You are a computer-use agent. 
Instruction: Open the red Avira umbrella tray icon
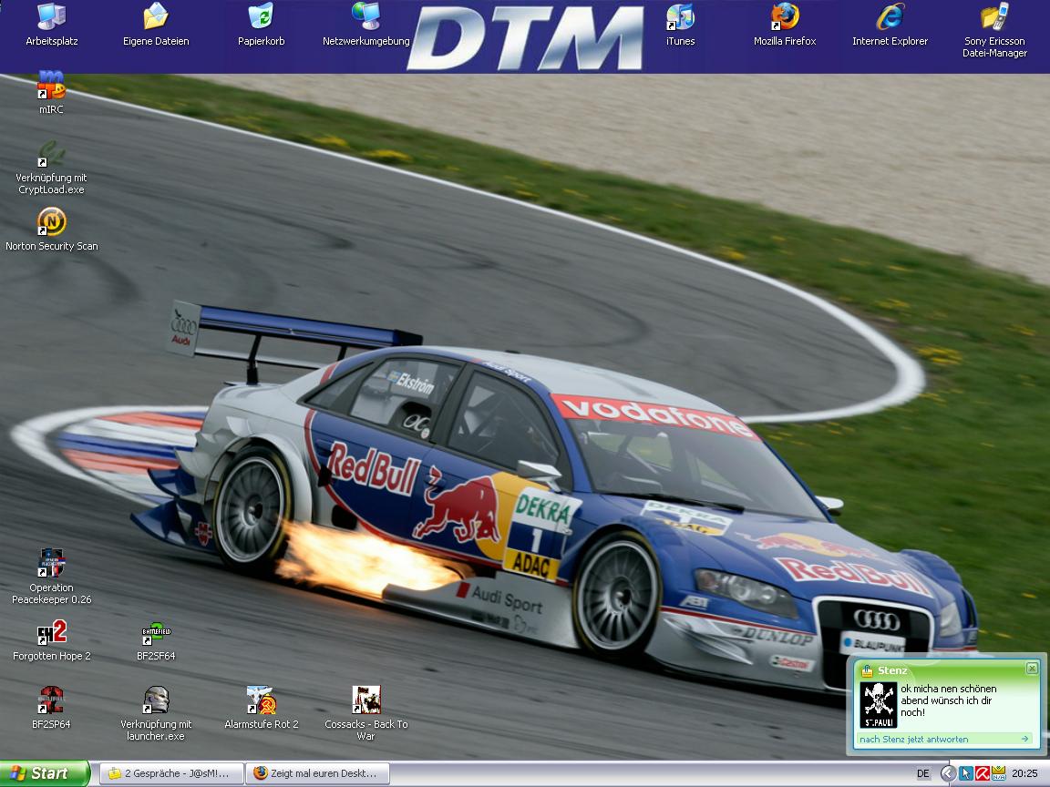(982, 773)
